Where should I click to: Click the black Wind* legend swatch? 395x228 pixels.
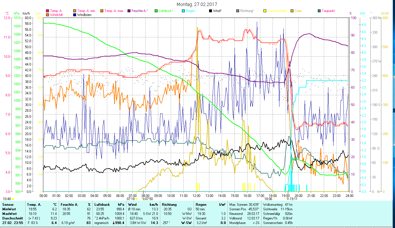210,11
